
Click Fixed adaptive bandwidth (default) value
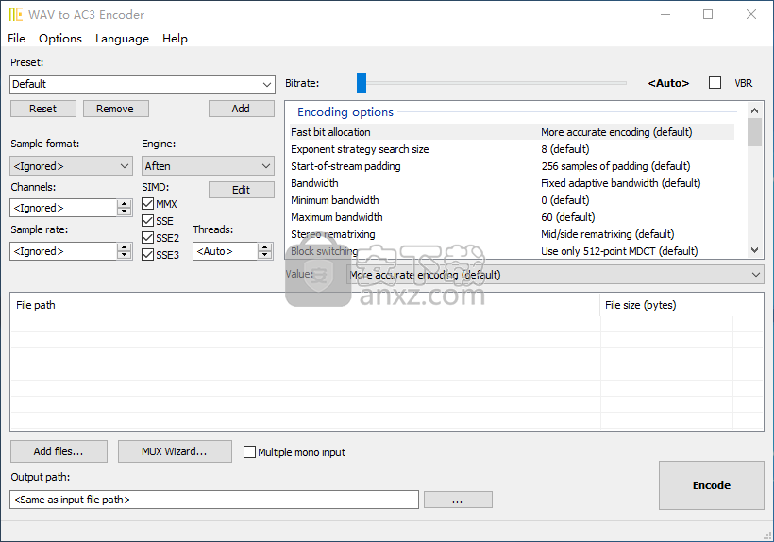pos(620,183)
